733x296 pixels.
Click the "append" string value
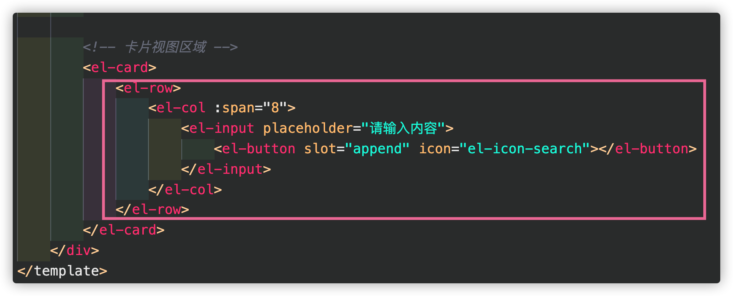377,149
